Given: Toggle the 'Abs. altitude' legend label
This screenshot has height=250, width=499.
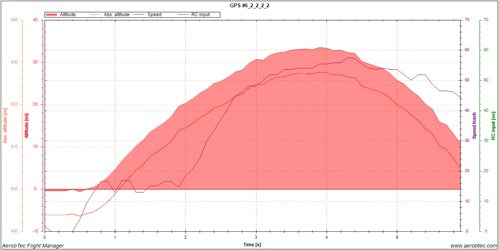Looking at the screenshot, I should (x=116, y=14).
